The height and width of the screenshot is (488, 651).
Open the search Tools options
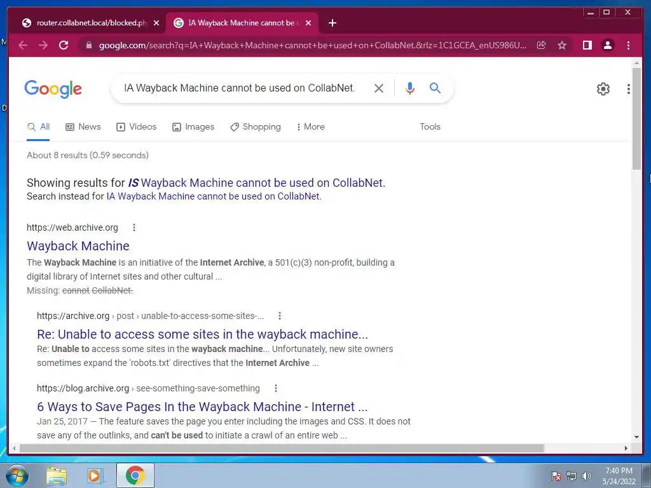tap(430, 127)
